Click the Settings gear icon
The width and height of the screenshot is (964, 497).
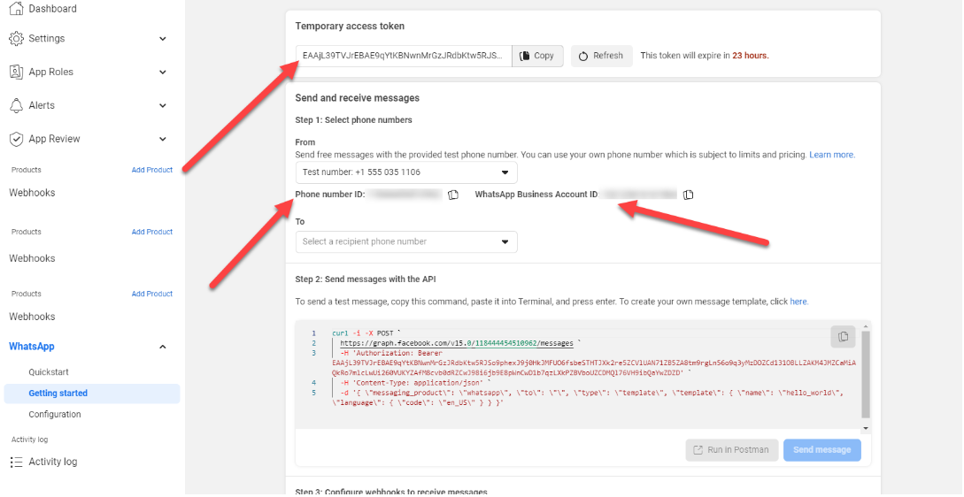tap(17, 38)
